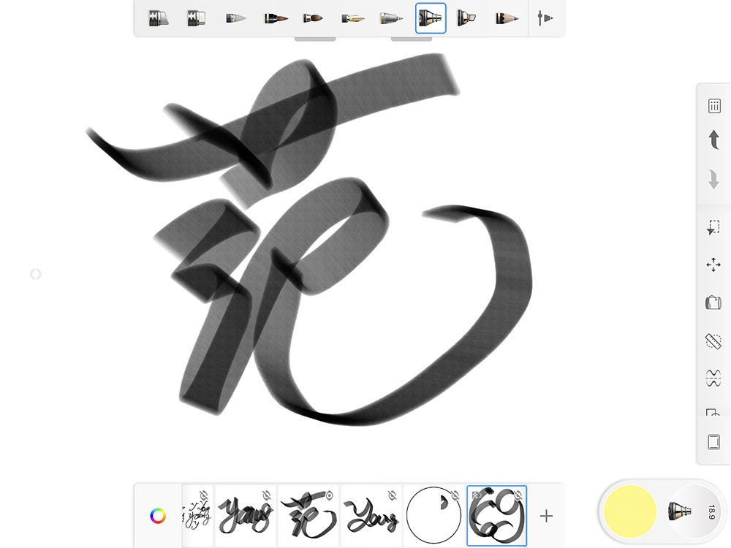
Task: Tap the grayed-out redo arrow
Action: (x=713, y=175)
